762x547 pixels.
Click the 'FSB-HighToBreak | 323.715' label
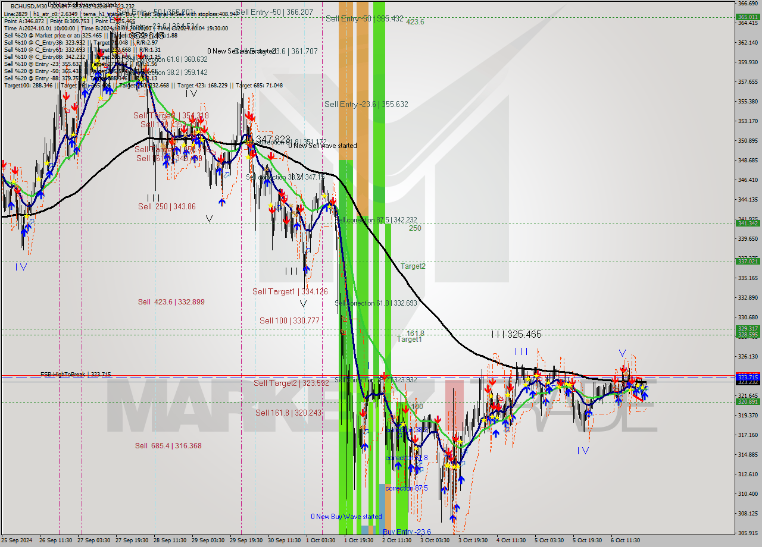click(x=76, y=375)
